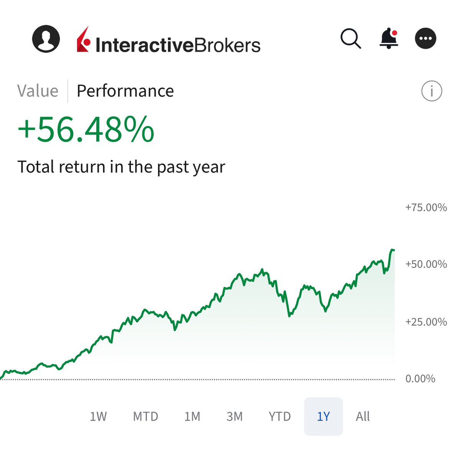Open the user profile icon
This screenshot has width=460, height=460.
(46, 39)
